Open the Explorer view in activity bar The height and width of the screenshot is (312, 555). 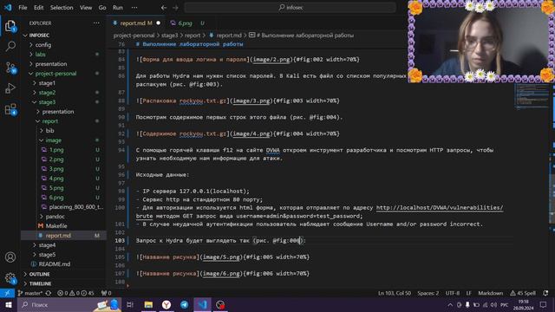10,26
